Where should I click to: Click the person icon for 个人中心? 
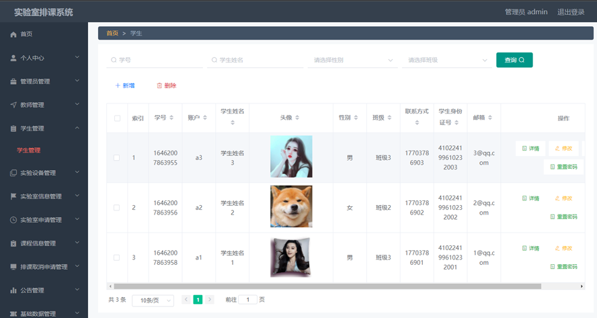13,58
